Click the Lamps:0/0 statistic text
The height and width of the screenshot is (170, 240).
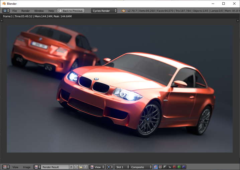click(217, 11)
